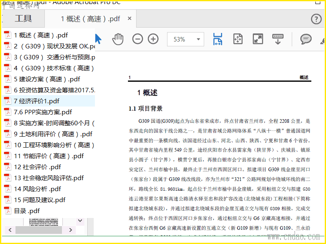The image size is (326, 244).
Task: Open file 11 节能评价（高速）.pdf
Action: (49, 156)
